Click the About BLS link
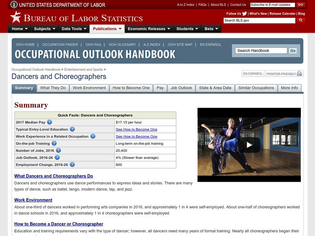Screen dimensions: 315x236 point(219,5)
